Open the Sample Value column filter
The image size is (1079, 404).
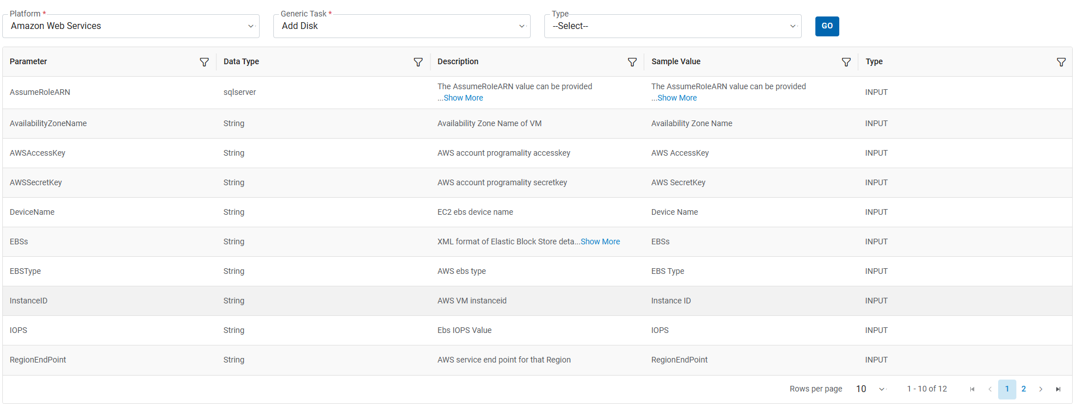(846, 62)
